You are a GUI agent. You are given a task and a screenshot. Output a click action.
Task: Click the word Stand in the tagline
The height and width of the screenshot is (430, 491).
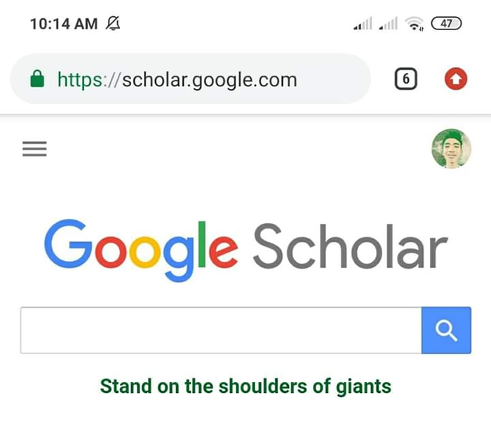121,386
